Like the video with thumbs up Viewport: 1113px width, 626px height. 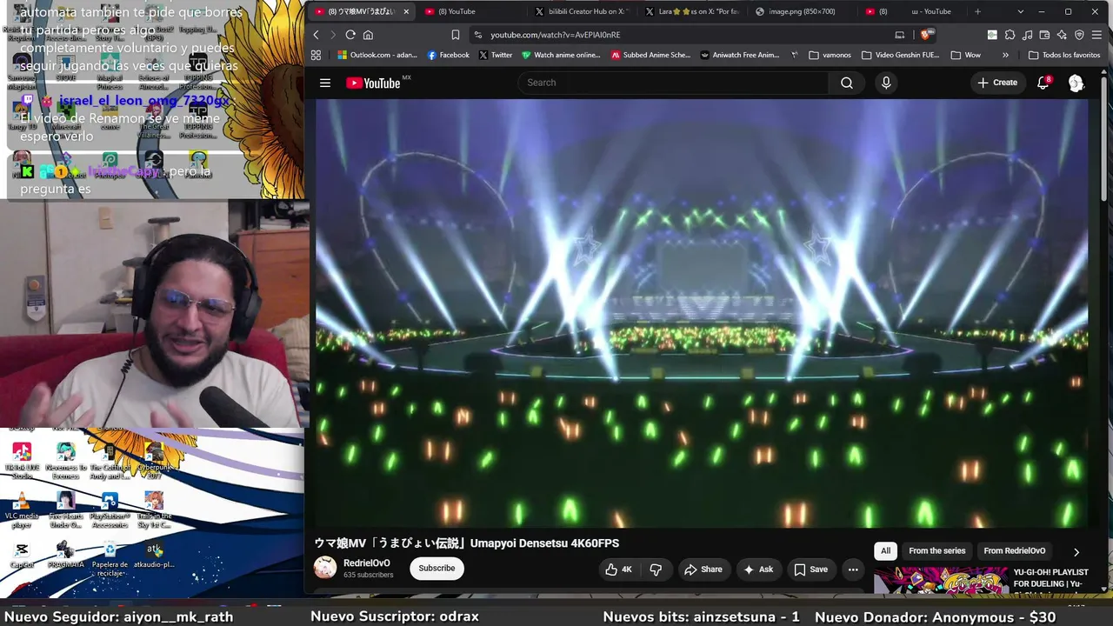619,569
